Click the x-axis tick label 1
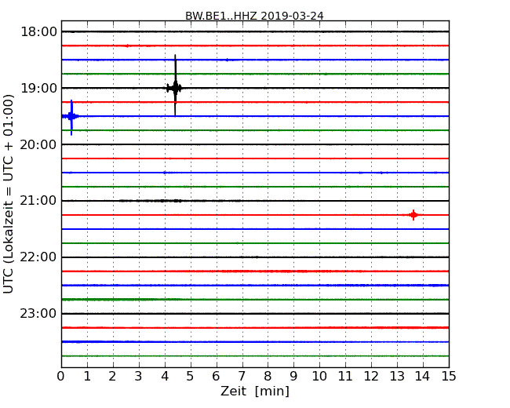The height and width of the screenshot is (408, 510). (x=87, y=377)
